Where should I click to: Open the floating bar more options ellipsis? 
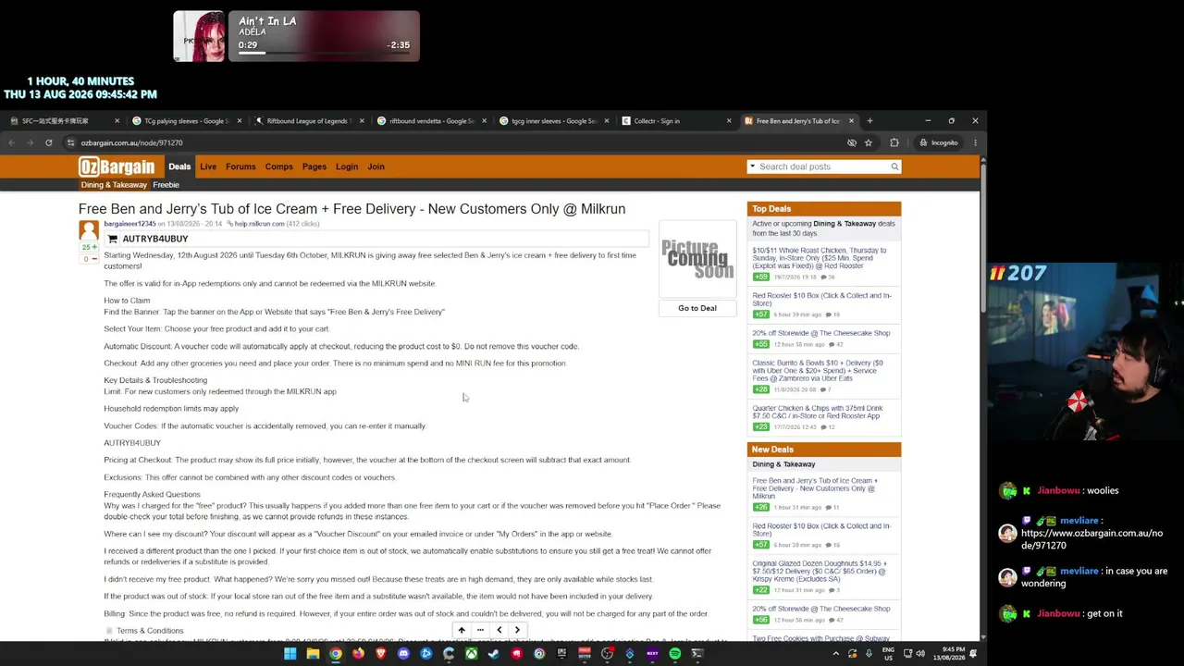click(480, 630)
